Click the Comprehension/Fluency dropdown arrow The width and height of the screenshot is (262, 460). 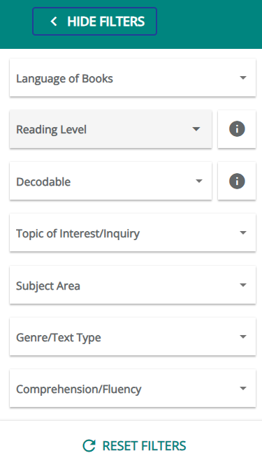click(243, 388)
